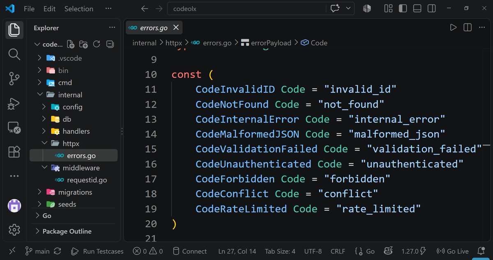Expand the config folder
493x260 pixels.
tap(44, 107)
